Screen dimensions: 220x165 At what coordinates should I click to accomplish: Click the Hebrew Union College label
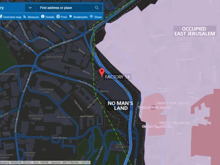coord(36,117)
